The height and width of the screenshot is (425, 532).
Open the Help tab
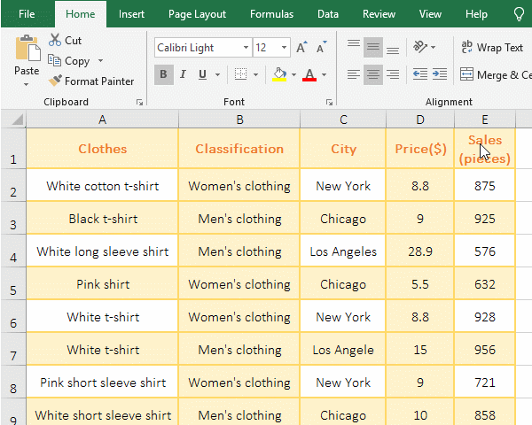point(476,14)
